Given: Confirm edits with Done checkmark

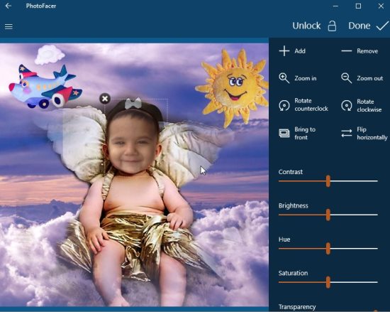Looking at the screenshot, I should tap(382, 26).
